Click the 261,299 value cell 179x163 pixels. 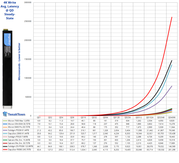172,150
